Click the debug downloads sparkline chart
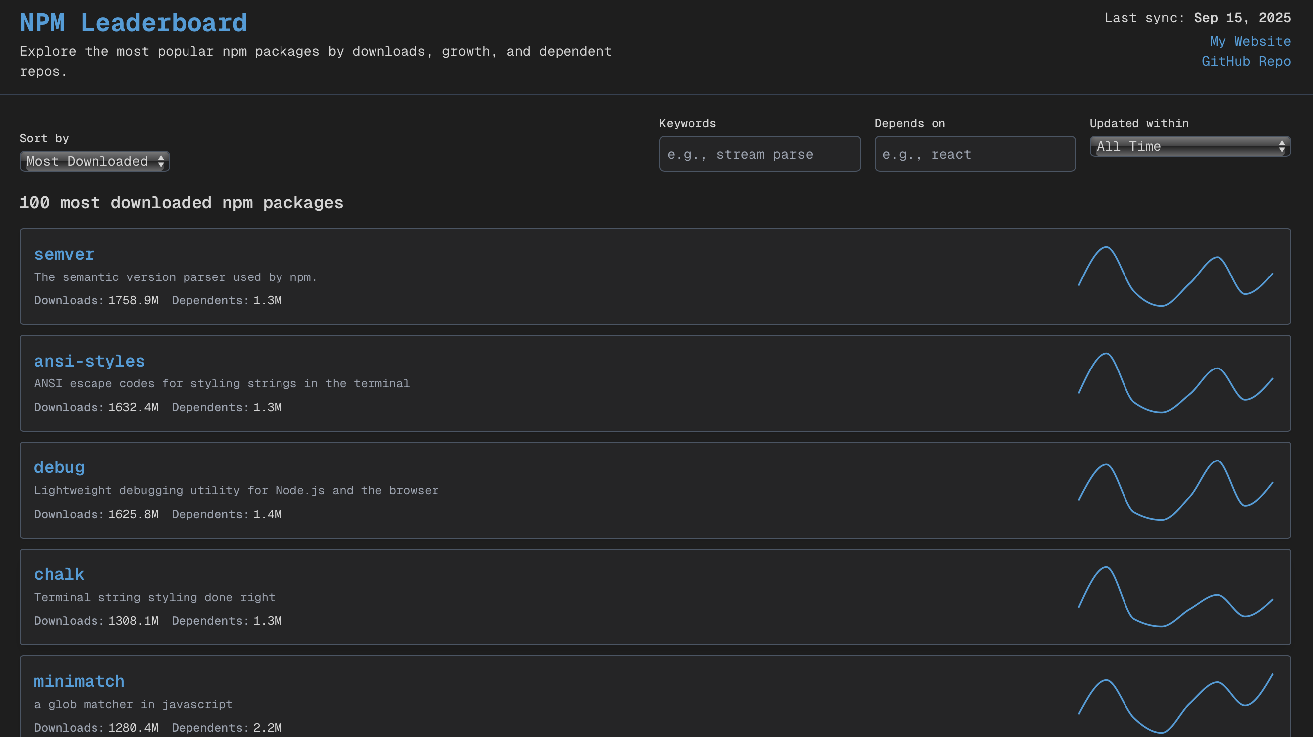The image size is (1313, 737). click(x=1175, y=490)
